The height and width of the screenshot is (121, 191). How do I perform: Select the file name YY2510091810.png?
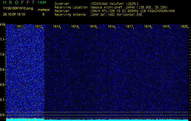tap(18, 8)
